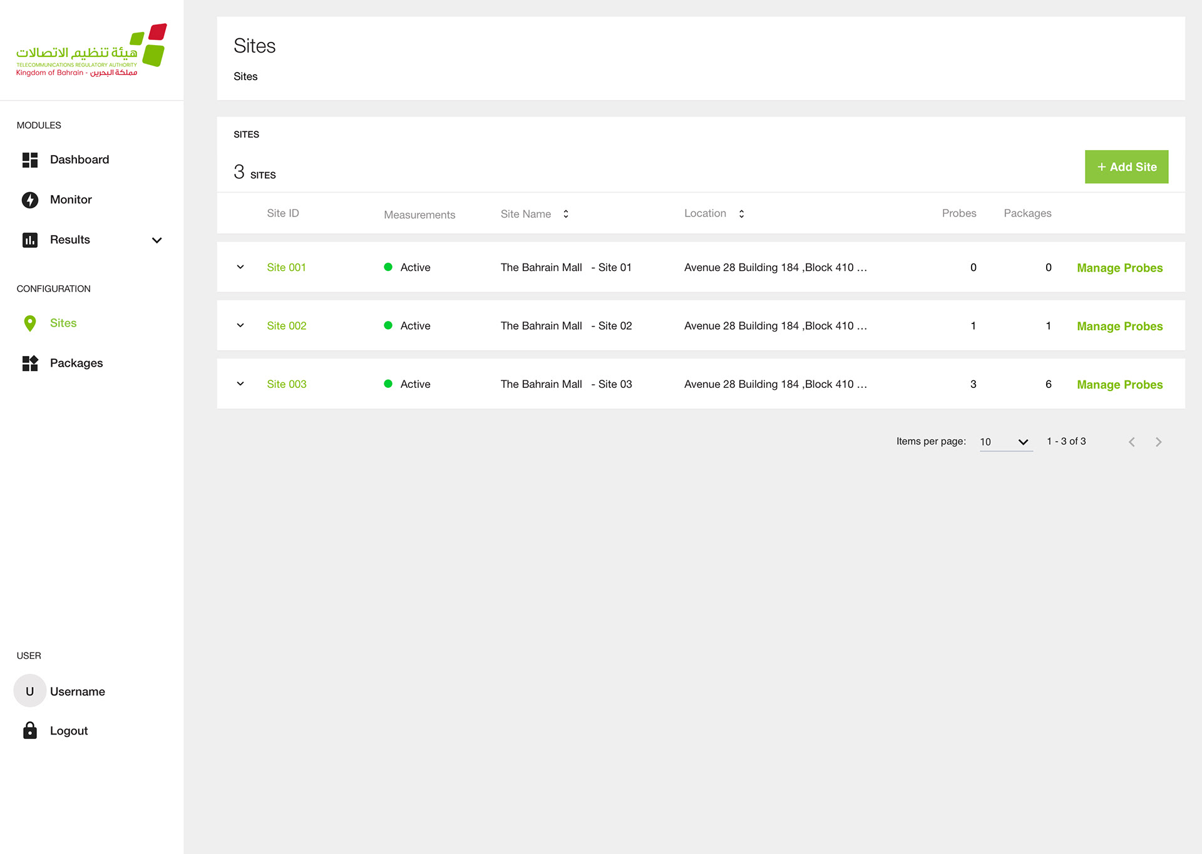
Task: Sort by Site Name column arrows
Action: coord(566,214)
